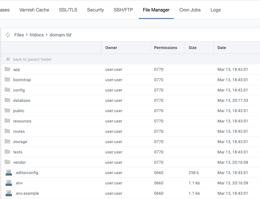
Task: Click Files in the breadcrumb trail
Action: pyautogui.click(x=19, y=35)
